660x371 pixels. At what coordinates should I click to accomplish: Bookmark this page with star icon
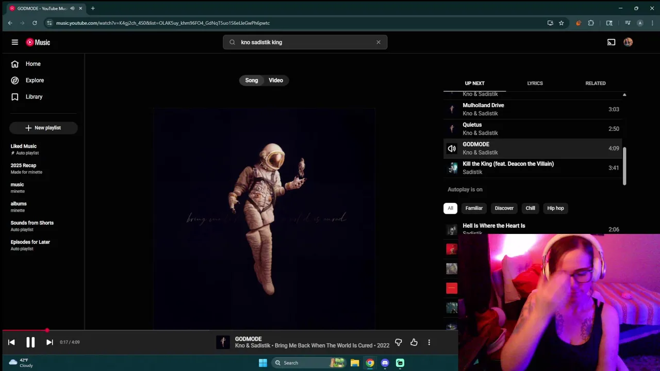pos(561,23)
